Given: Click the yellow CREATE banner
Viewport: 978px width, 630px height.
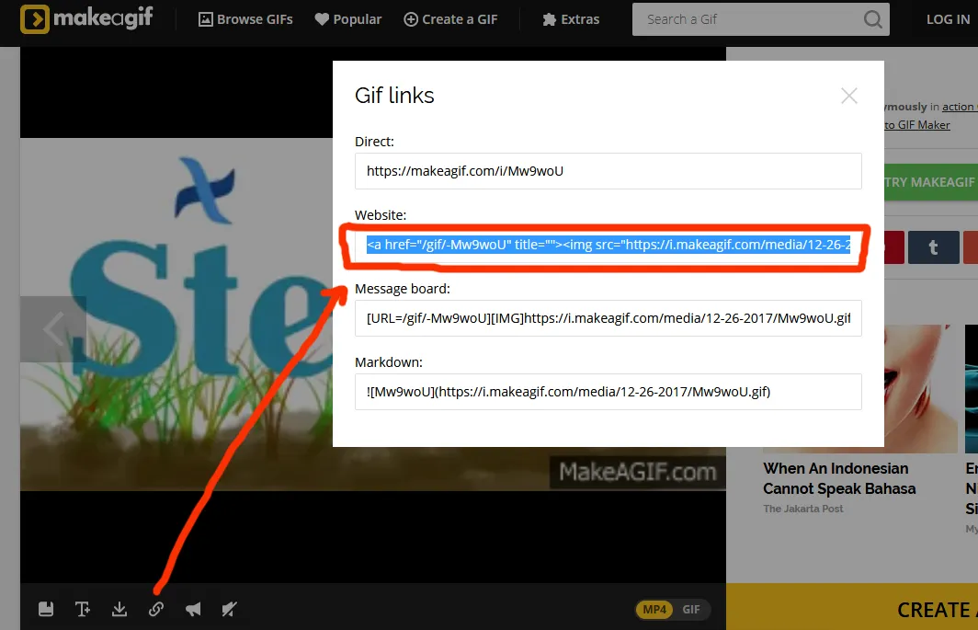Looking at the screenshot, I should click(852, 607).
